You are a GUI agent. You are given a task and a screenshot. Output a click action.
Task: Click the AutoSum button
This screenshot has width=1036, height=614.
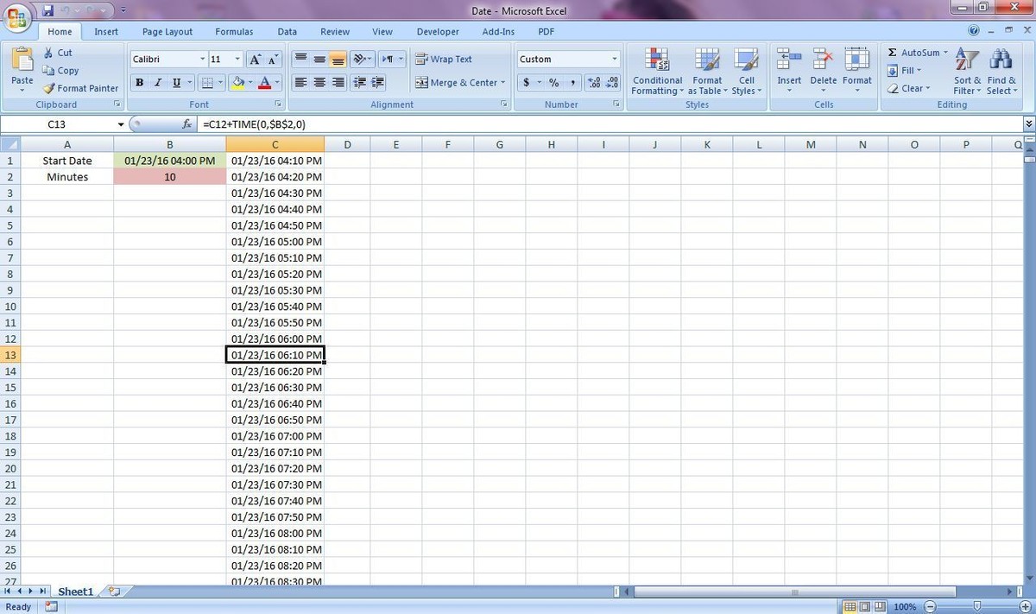tap(913, 53)
